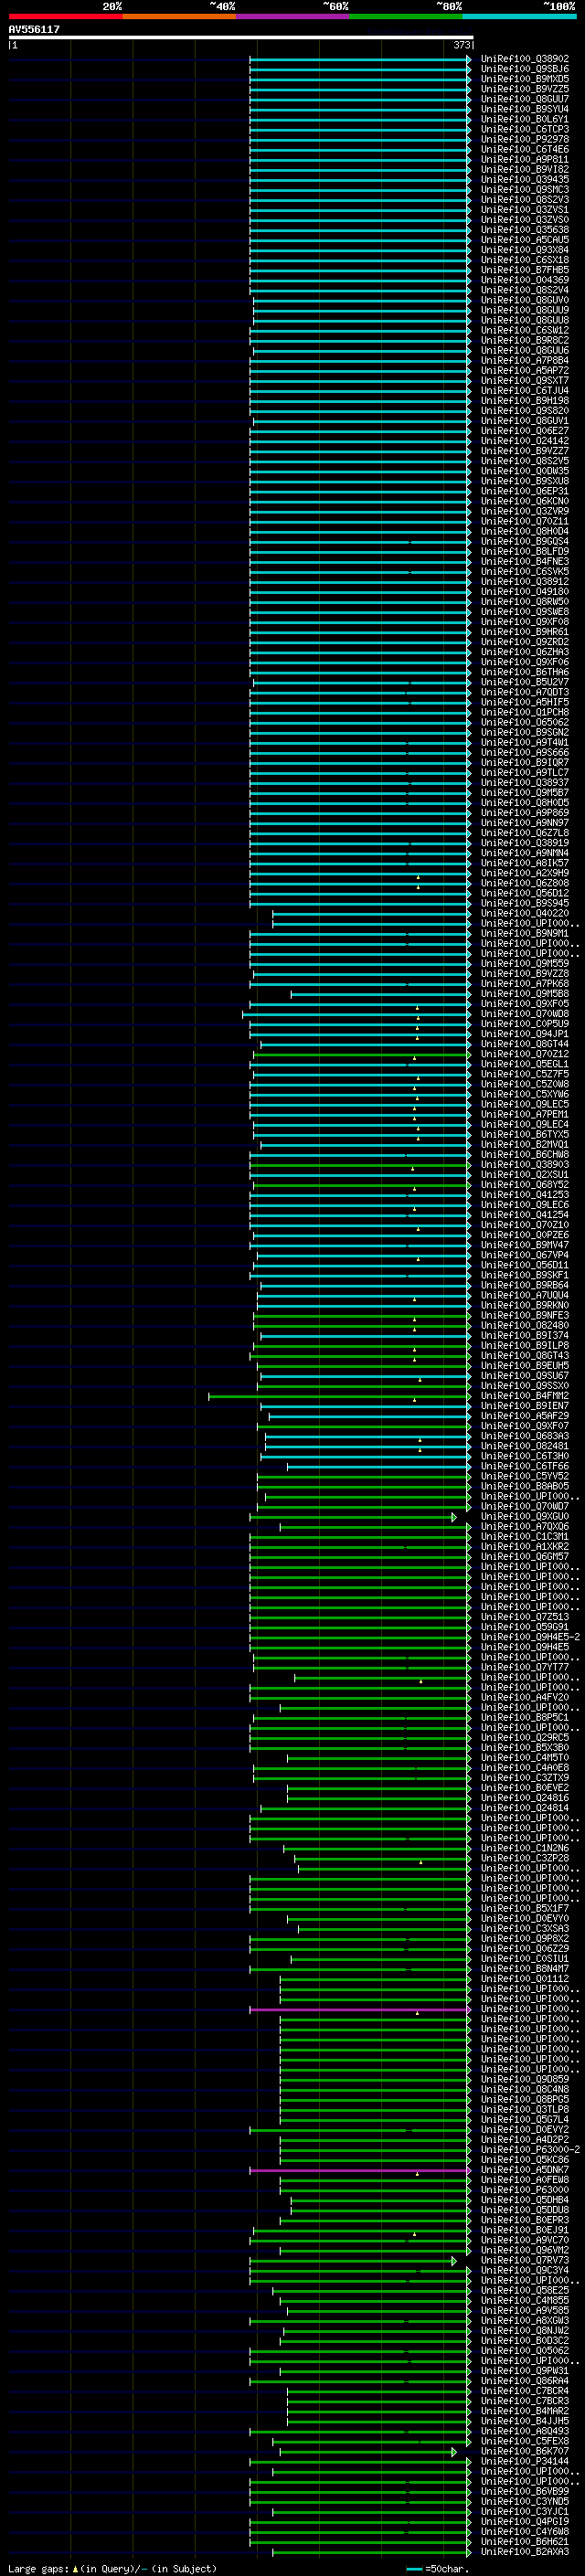Select hit label UniRef100_C6SW12
Image resolution: width=585 pixels, height=2576 pixels.
click(x=524, y=330)
